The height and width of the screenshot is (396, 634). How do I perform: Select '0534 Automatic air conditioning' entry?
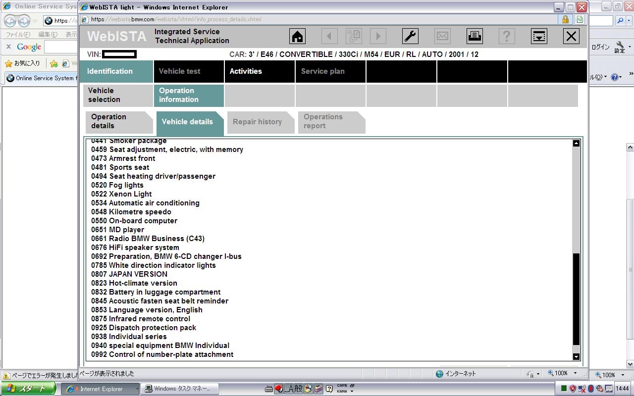(x=145, y=203)
